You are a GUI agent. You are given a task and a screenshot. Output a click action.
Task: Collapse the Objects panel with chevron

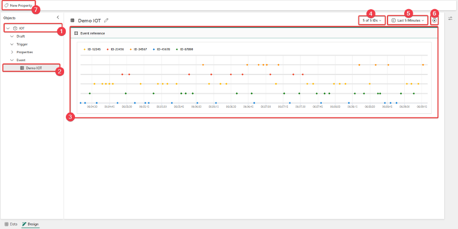coord(58,18)
